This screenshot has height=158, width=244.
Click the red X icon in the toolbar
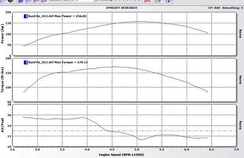[147, 1]
